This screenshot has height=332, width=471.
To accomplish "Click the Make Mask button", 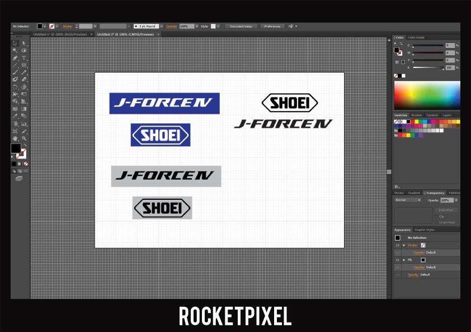I will point(446,210).
